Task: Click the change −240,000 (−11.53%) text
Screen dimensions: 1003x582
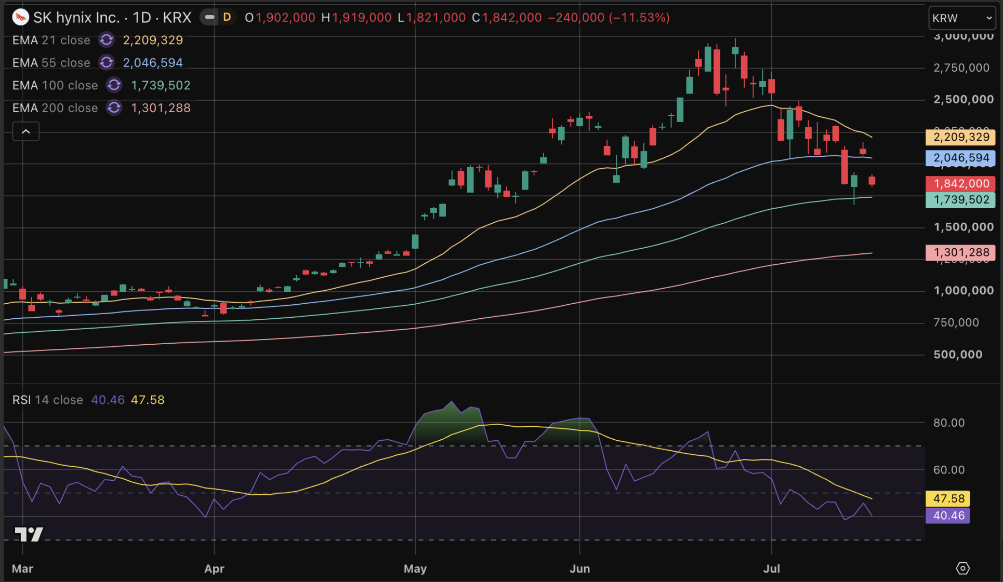Action: 609,18
